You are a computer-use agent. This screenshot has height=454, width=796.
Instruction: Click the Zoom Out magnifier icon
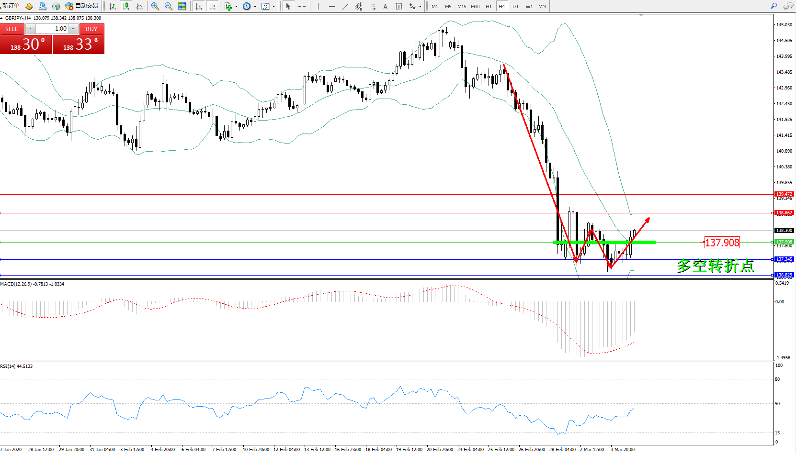[168, 6]
